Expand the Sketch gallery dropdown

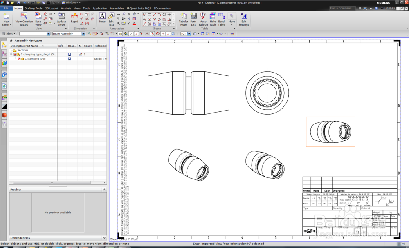[x=173, y=24]
